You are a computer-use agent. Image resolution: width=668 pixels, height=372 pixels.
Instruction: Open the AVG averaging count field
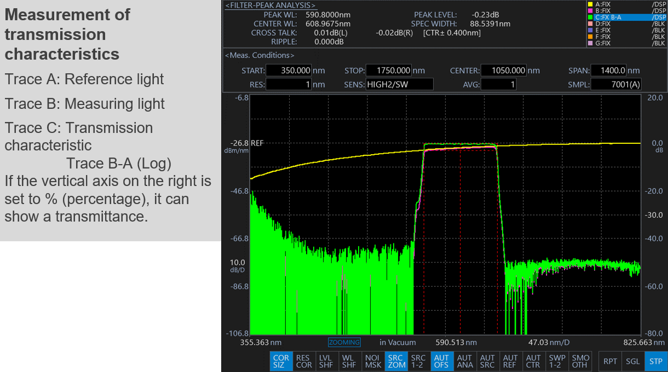498,84
